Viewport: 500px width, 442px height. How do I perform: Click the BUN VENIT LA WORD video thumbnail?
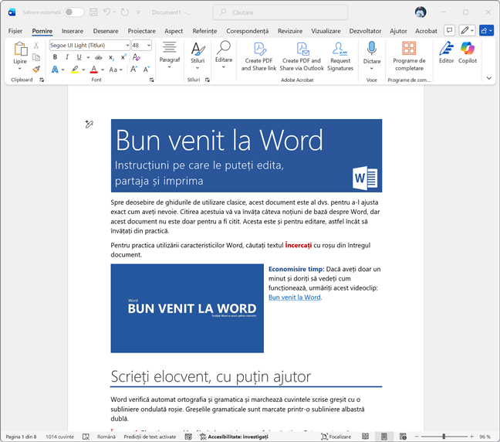pyautogui.click(x=187, y=308)
